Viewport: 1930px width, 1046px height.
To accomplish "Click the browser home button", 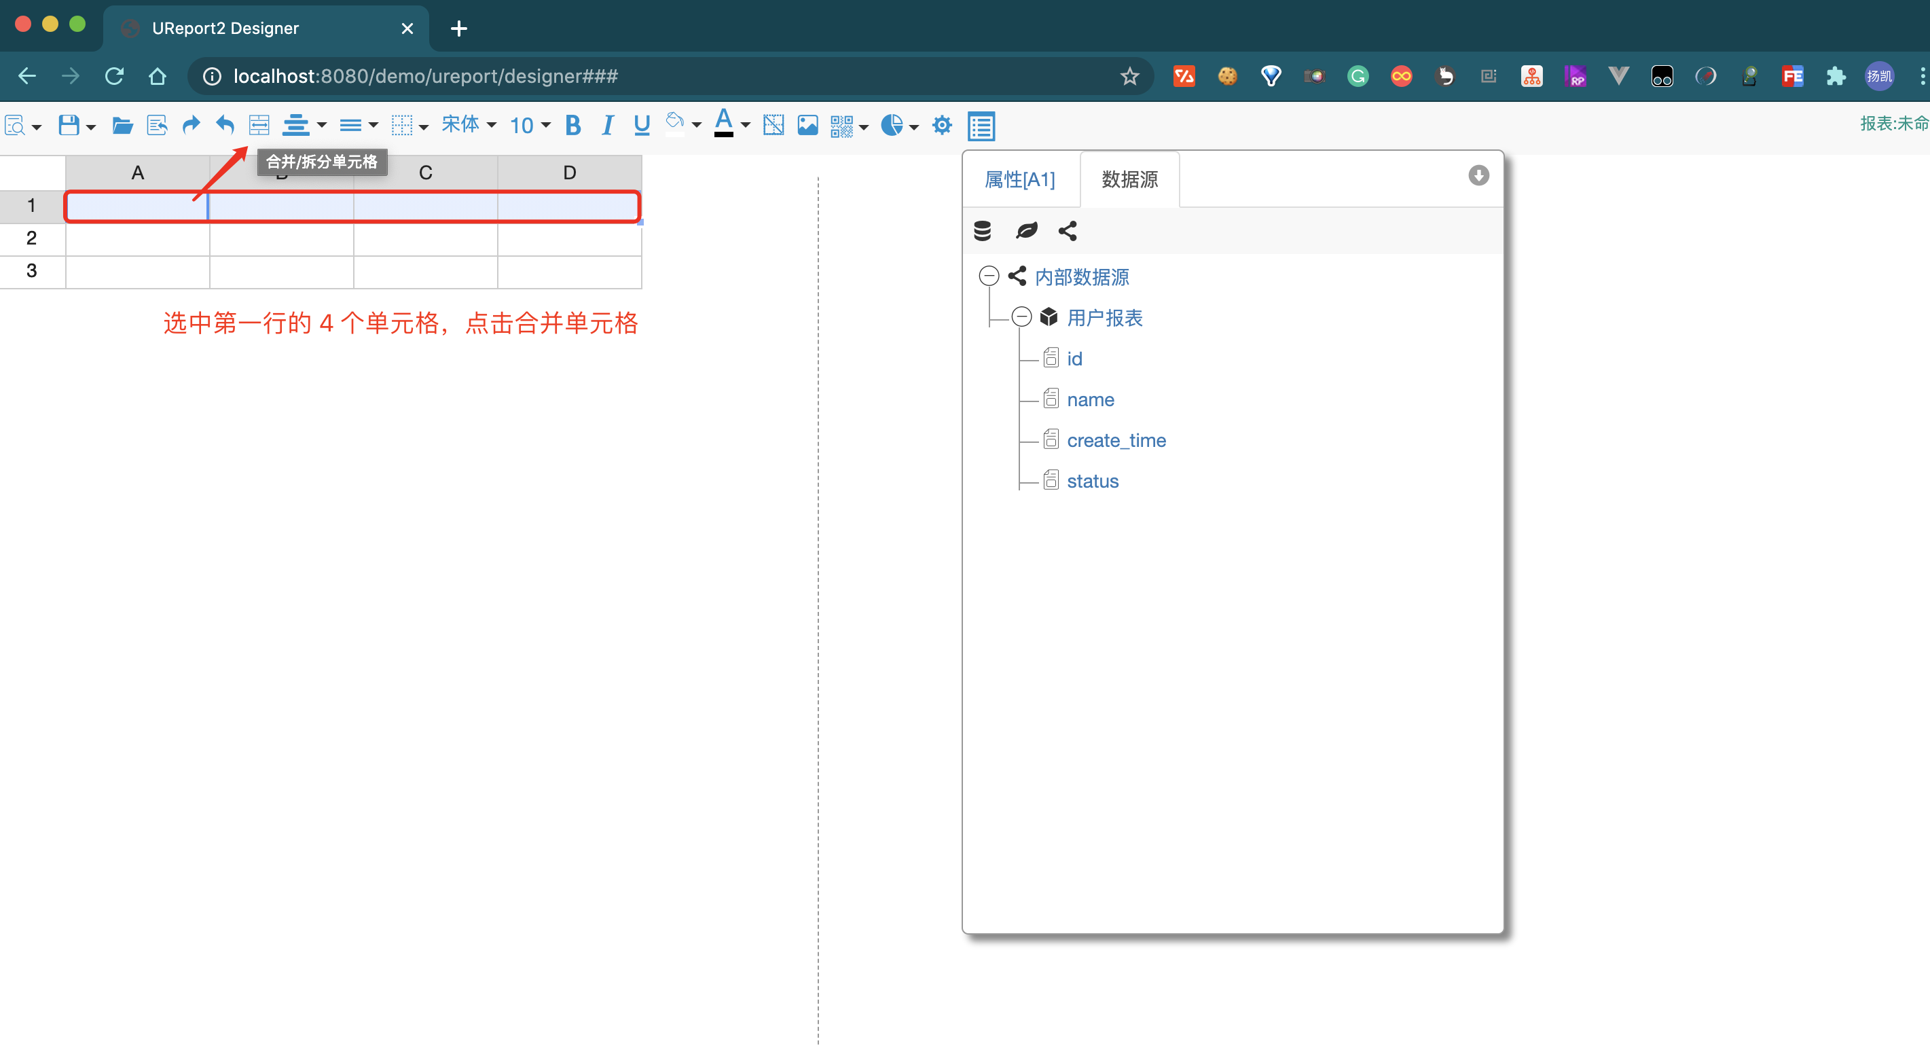I will (x=158, y=75).
